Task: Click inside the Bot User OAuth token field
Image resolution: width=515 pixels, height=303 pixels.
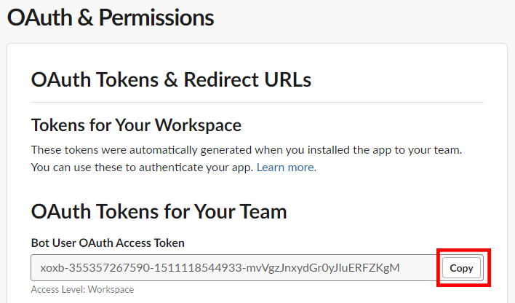Action: (233, 268)
